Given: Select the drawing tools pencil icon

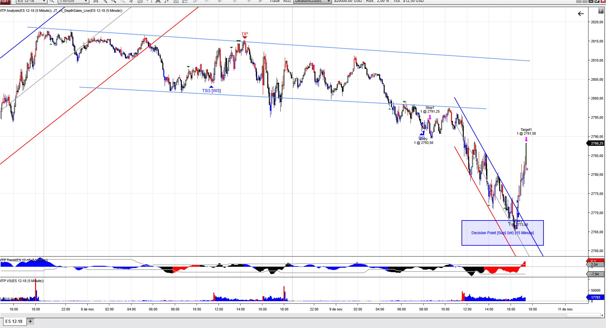Looking at the screenshot, I should click(x=105, y=1).
